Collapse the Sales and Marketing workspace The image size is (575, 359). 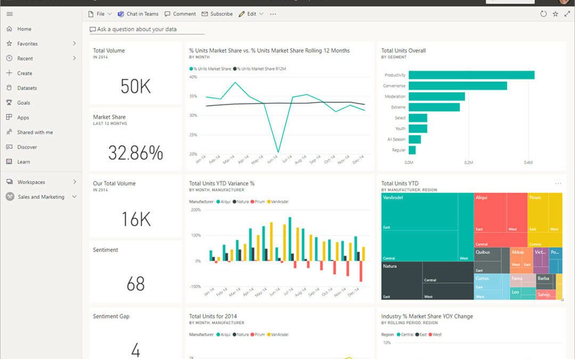pos(74,196)
